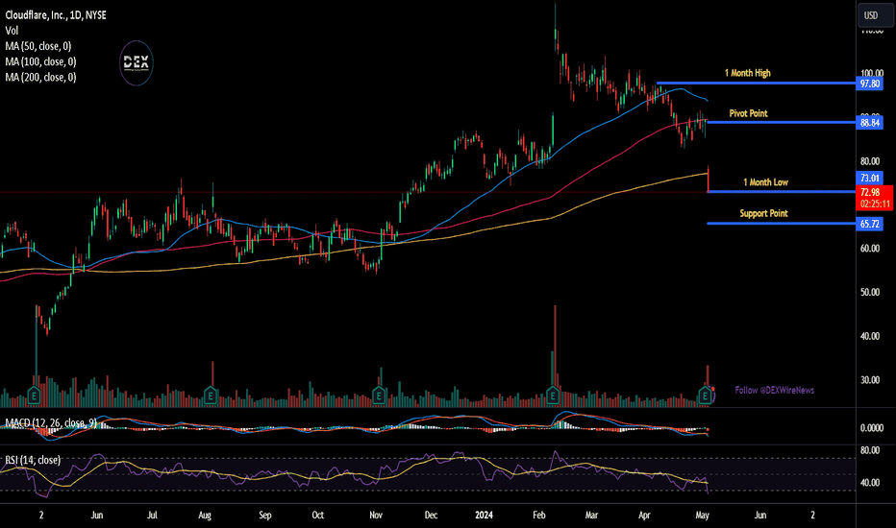
Task: Click the Dec label on time axis
Action: 431,516
